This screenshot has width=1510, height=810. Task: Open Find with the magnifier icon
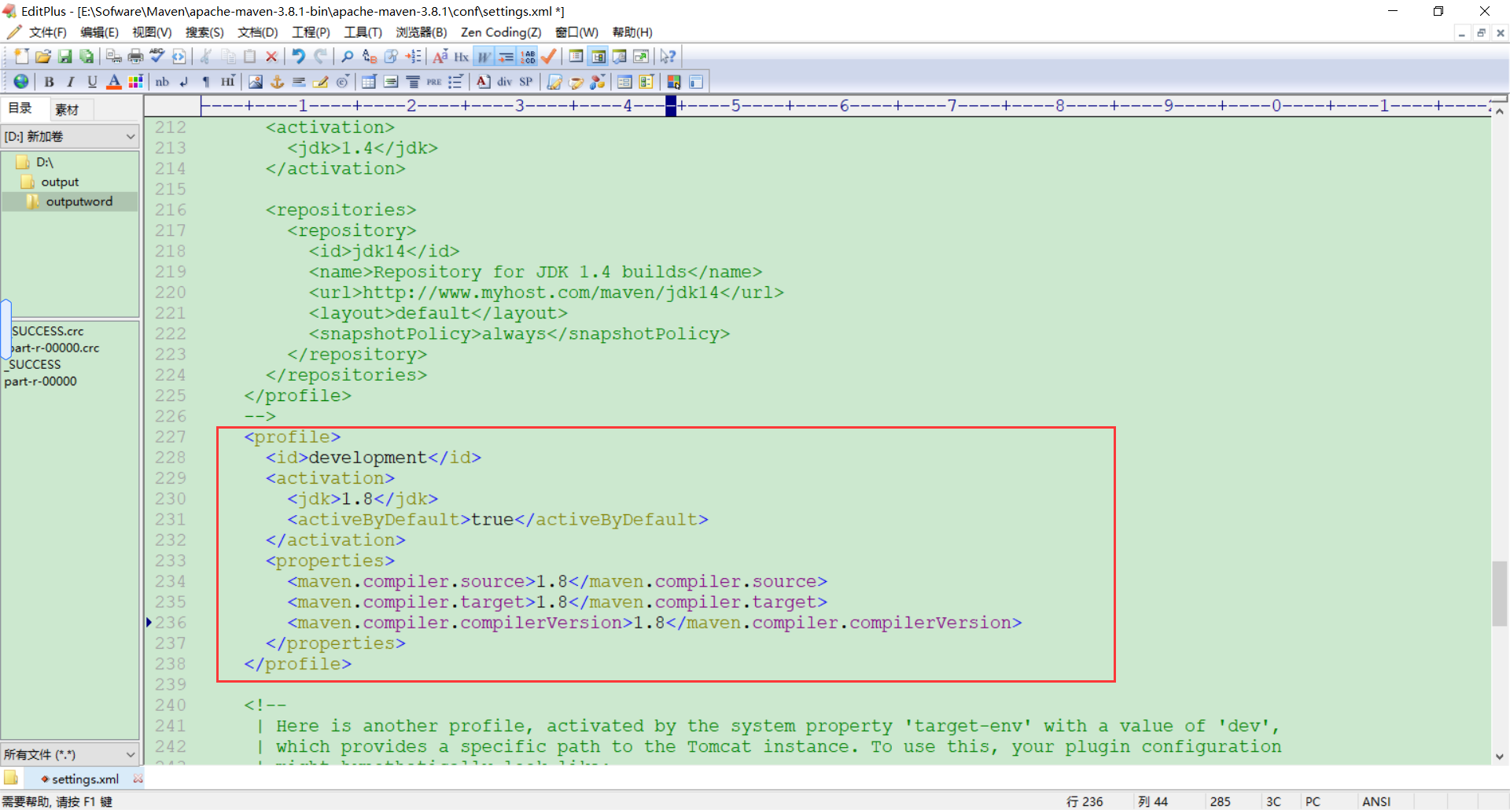(x=348, y=57)
